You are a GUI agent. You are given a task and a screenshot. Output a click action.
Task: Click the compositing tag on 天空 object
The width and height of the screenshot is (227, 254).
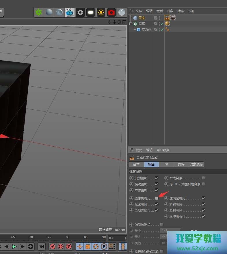click(167, 18)
